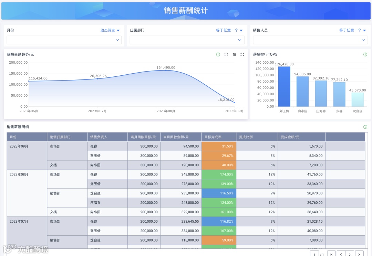Click info icon on 薪酬排行TOP5 panel

point(365,54)
